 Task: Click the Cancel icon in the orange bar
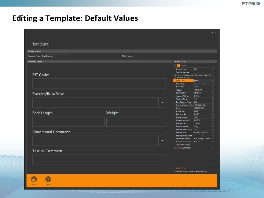coord(48,179)
